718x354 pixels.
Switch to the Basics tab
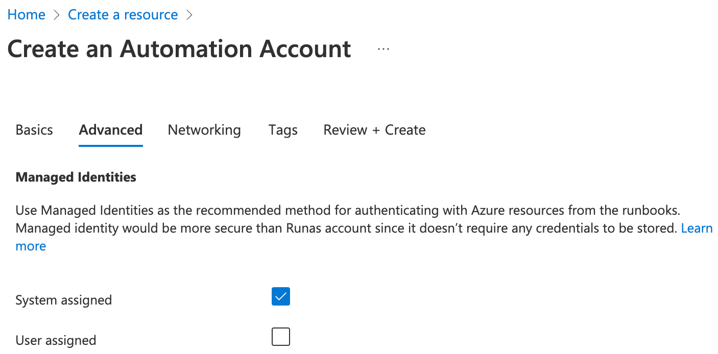pos(34,130)
